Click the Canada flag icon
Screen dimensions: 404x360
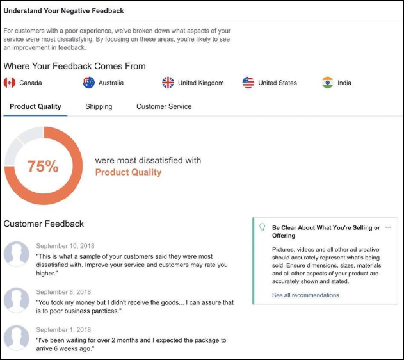(10, 83)
